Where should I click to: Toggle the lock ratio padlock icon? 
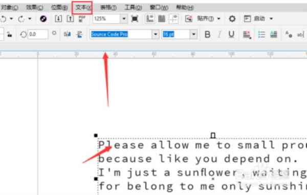pos(9,34)
